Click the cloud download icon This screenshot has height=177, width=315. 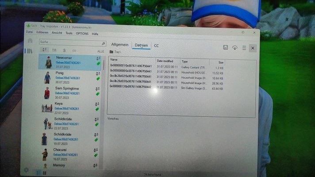tap(234, 47)
